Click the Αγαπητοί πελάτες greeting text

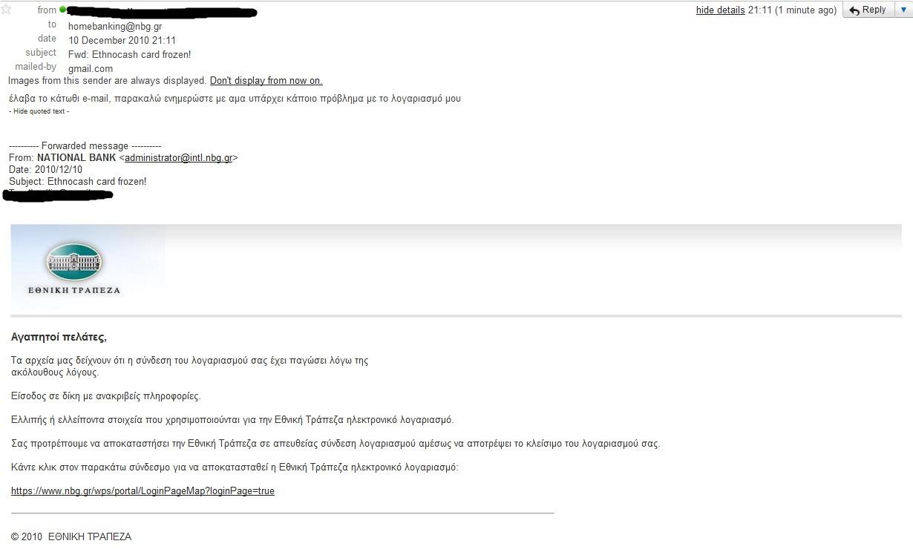click(59, 337)
